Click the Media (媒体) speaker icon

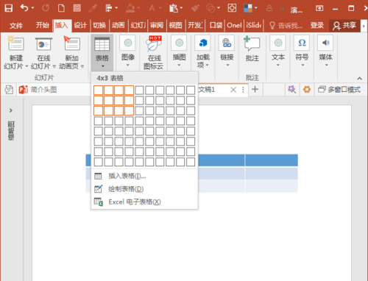(325, 43)
